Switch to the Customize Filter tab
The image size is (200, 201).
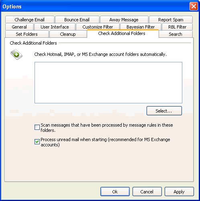[x=98, y=27]
